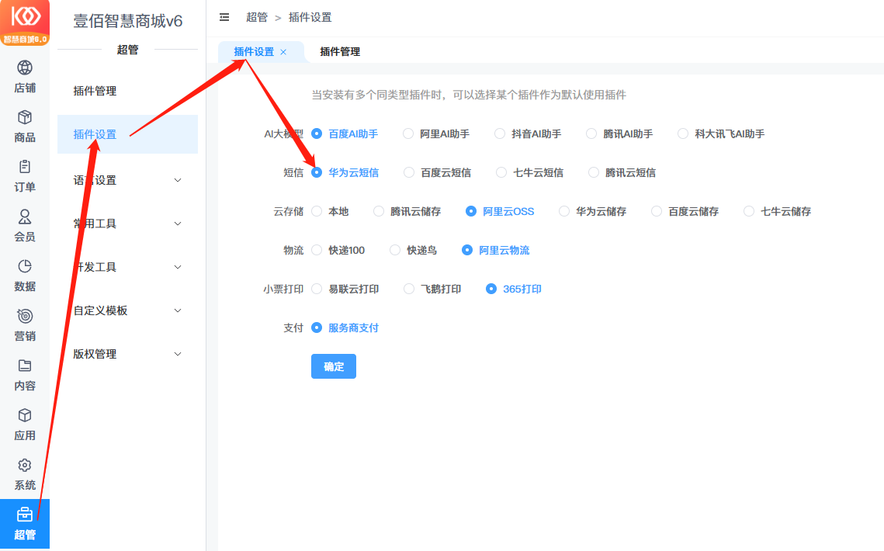Image resolution: width=884 pixels, height=551 pixels.
Task: Open the 订单 (orders) clipboard icon
Action: click(25, 167)
